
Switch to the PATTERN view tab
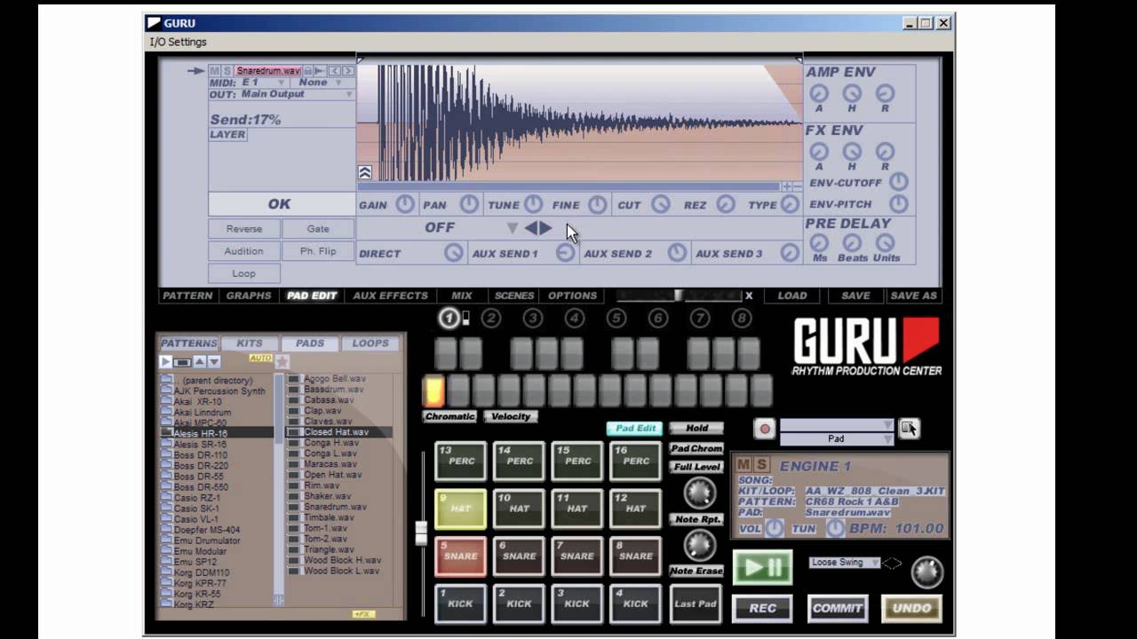[x=187, y=296]
